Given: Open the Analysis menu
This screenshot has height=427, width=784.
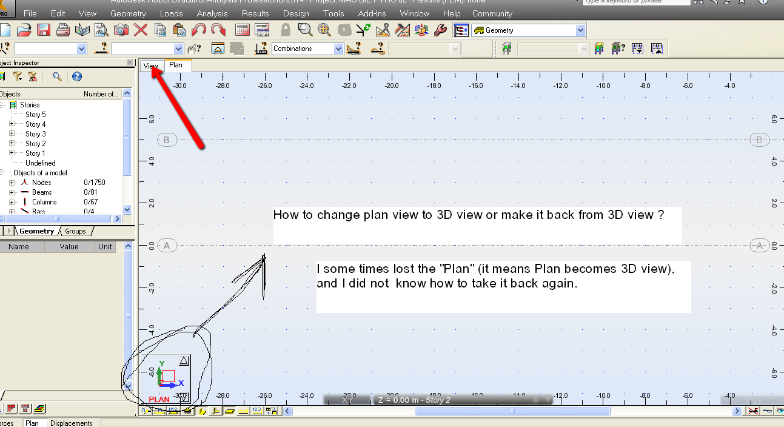Looking at the screenshot, I should click(212, 13).
